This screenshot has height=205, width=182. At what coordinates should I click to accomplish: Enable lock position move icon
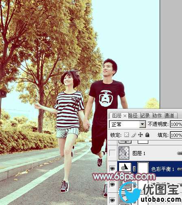(x=141, y=135)
